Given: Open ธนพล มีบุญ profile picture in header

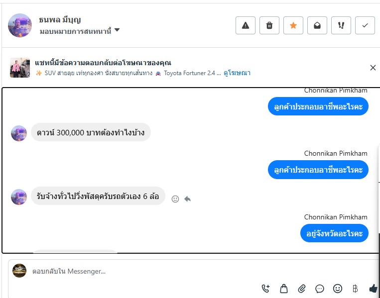Looking at the screenshot, I should (x=20, y=25).
